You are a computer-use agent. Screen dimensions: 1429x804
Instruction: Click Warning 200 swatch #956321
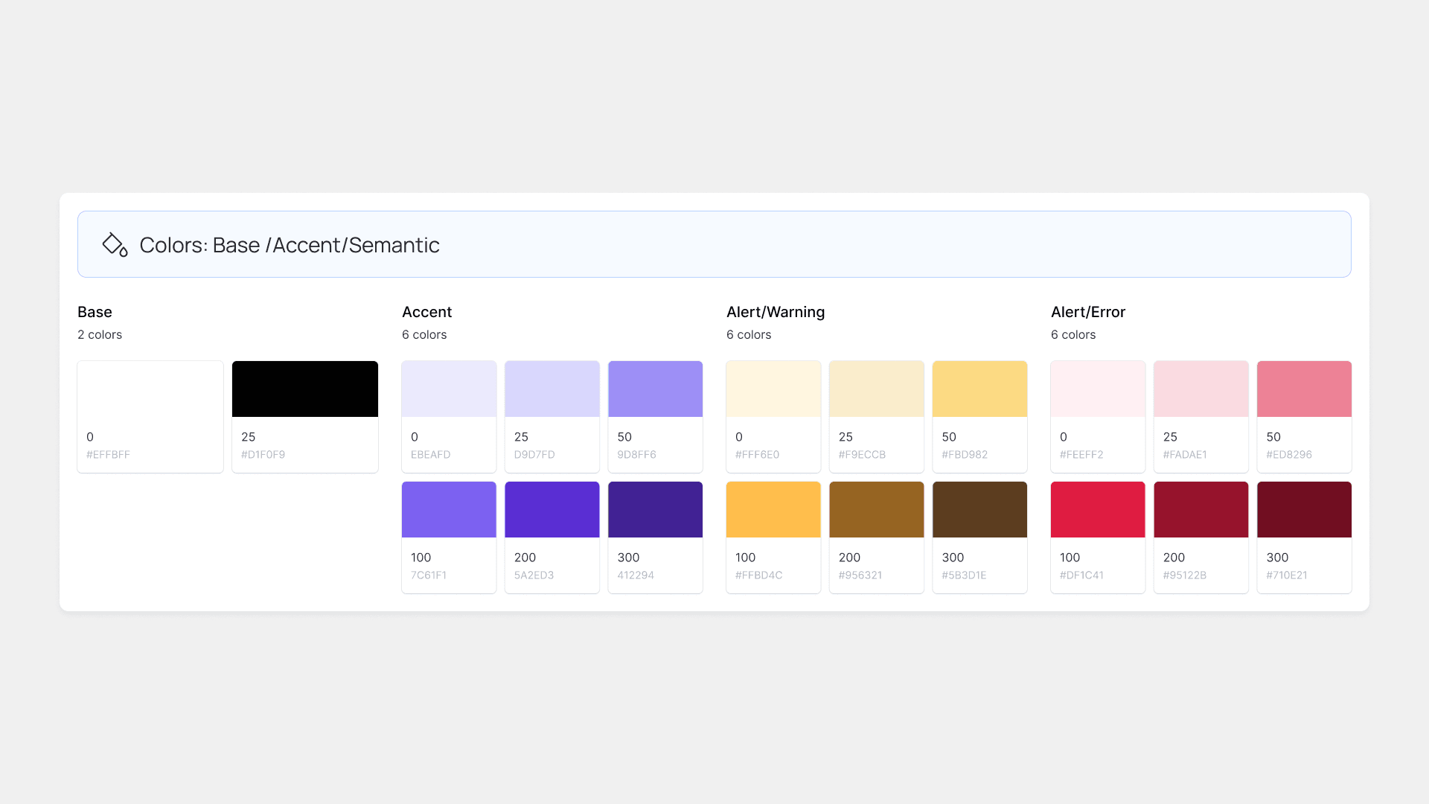(876, 510)
